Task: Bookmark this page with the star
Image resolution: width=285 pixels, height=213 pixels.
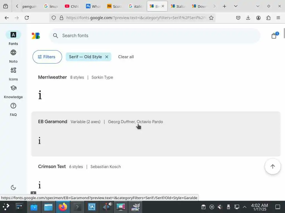Action: 211,18
